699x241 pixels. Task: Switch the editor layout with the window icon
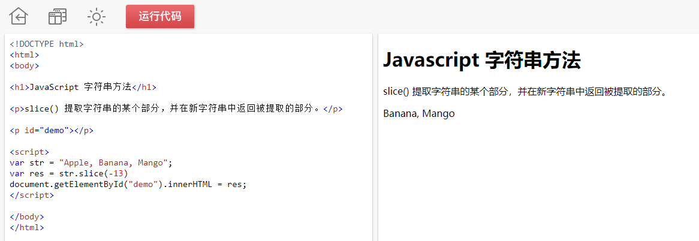point(58,16)
